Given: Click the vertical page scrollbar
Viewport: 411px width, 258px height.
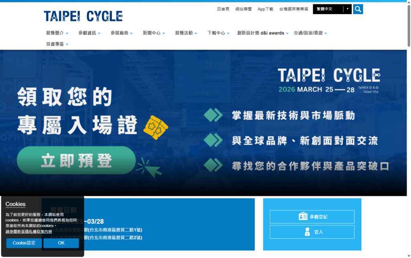Looking at the screenshot, I should pyautogui.click(x=409, y=120).
